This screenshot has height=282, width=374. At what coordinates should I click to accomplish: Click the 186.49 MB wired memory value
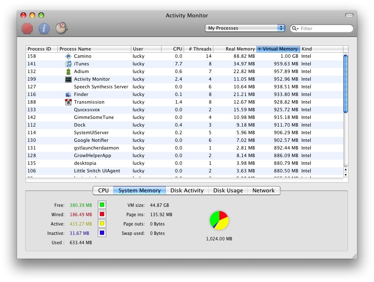(81, 214)
